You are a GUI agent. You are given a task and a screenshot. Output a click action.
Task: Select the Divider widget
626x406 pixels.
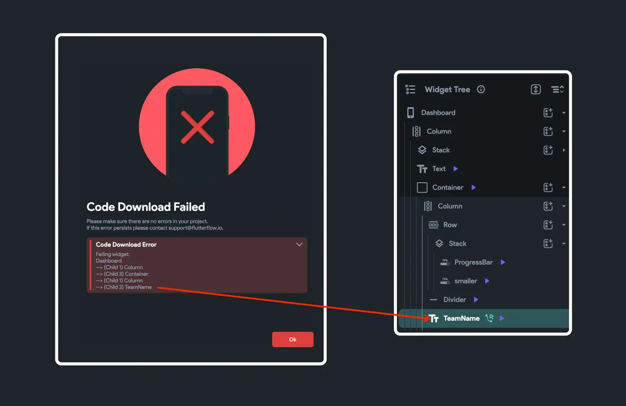[454, 300]
